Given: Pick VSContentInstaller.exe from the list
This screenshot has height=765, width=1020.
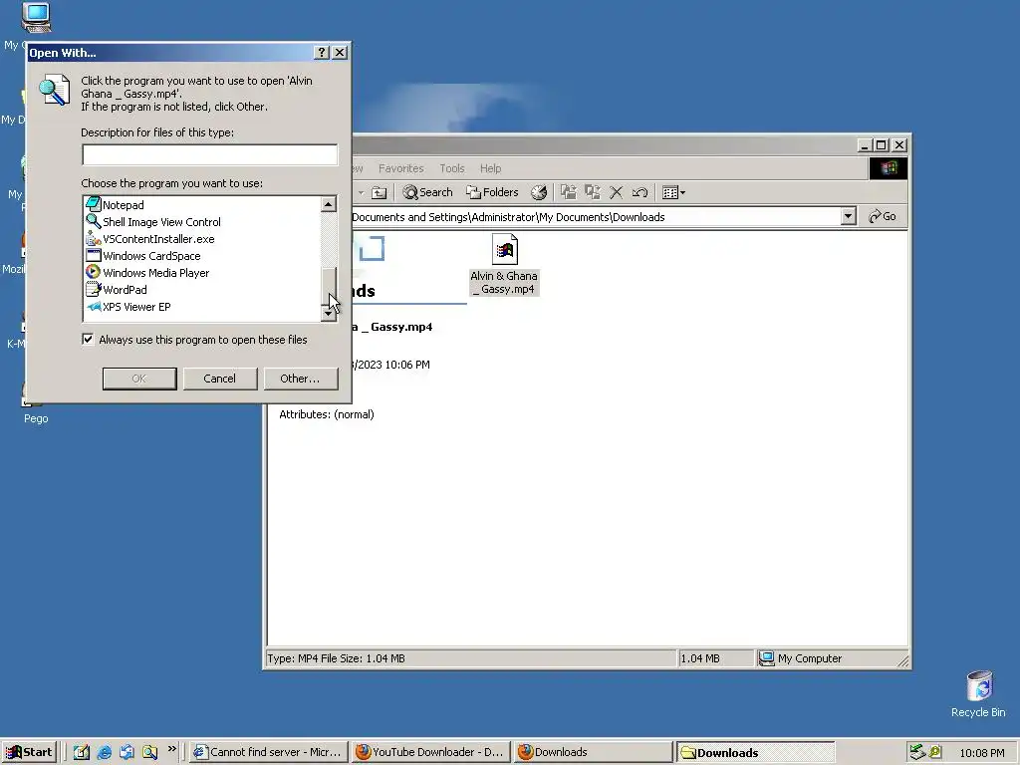Looking at the screenshot, I should click(x=149, y=239).
